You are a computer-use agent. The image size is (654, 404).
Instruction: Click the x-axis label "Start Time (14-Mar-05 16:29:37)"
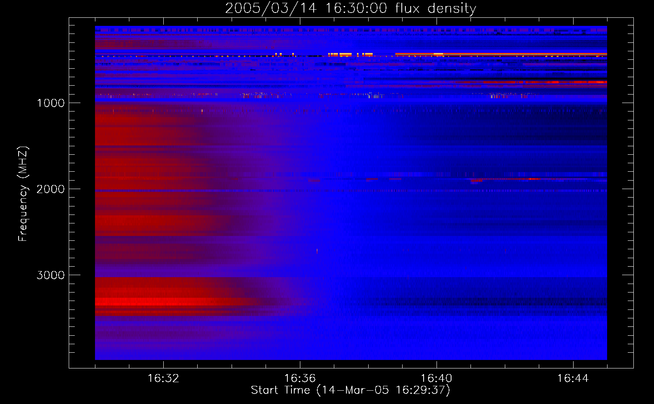click(350, 390)
